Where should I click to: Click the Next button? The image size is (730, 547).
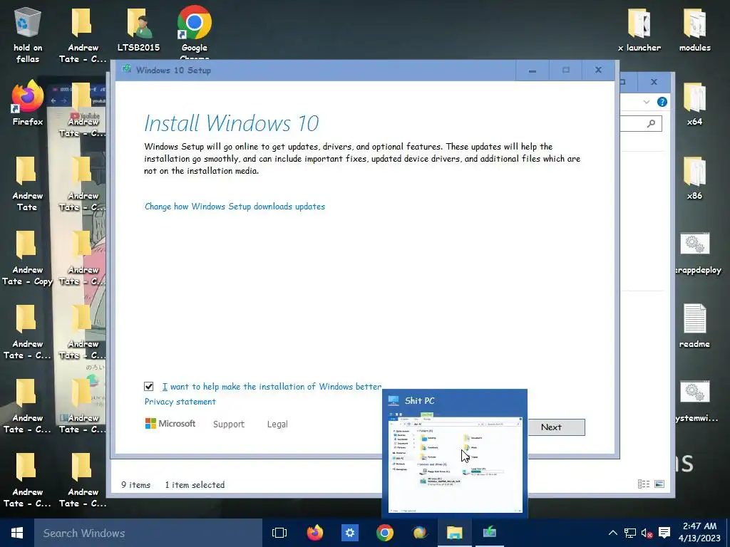click(551, 427)
